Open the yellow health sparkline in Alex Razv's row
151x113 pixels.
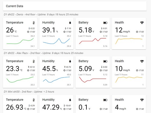coord(129,80)
